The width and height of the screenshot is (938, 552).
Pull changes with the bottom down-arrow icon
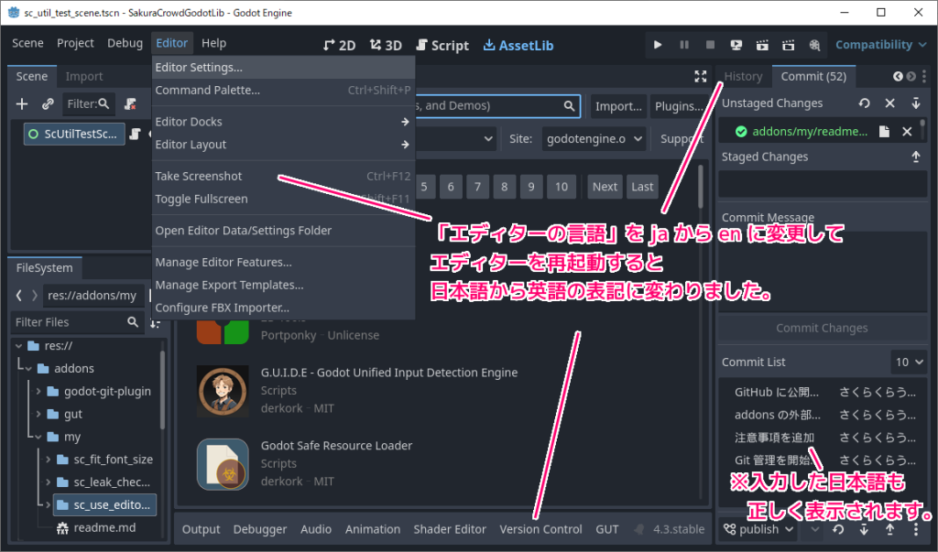tap(864, 529)
